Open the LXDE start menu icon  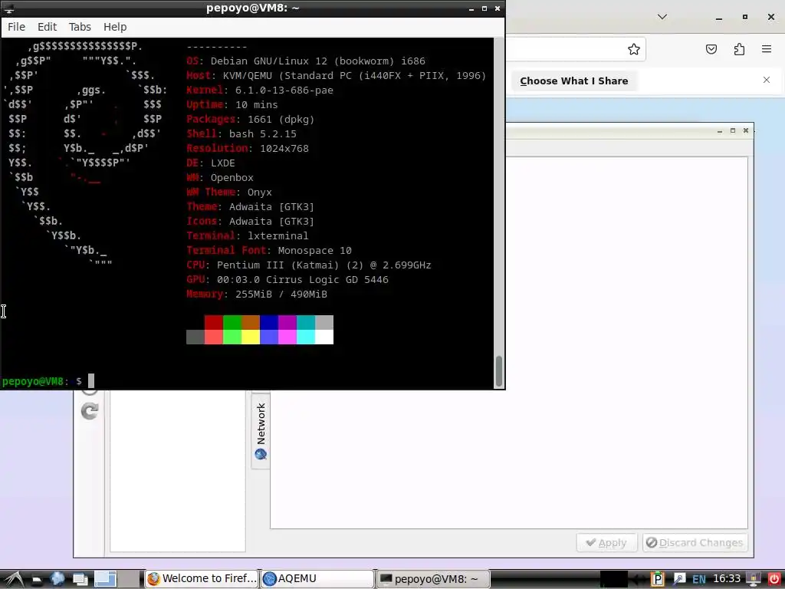(x=12, y=579)
